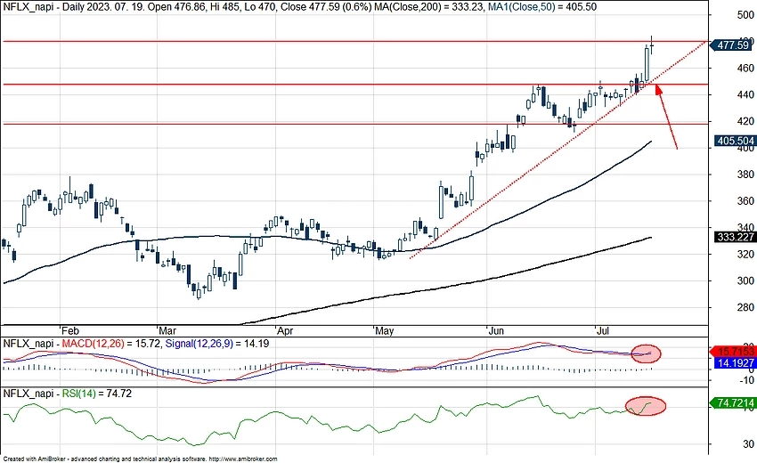This screenshot has height=463, width=757.
Task: Click the Mar label on time axis
Action: tap(167, 330)
